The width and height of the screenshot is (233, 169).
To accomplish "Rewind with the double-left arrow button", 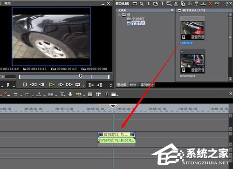I will click(33, 85).
